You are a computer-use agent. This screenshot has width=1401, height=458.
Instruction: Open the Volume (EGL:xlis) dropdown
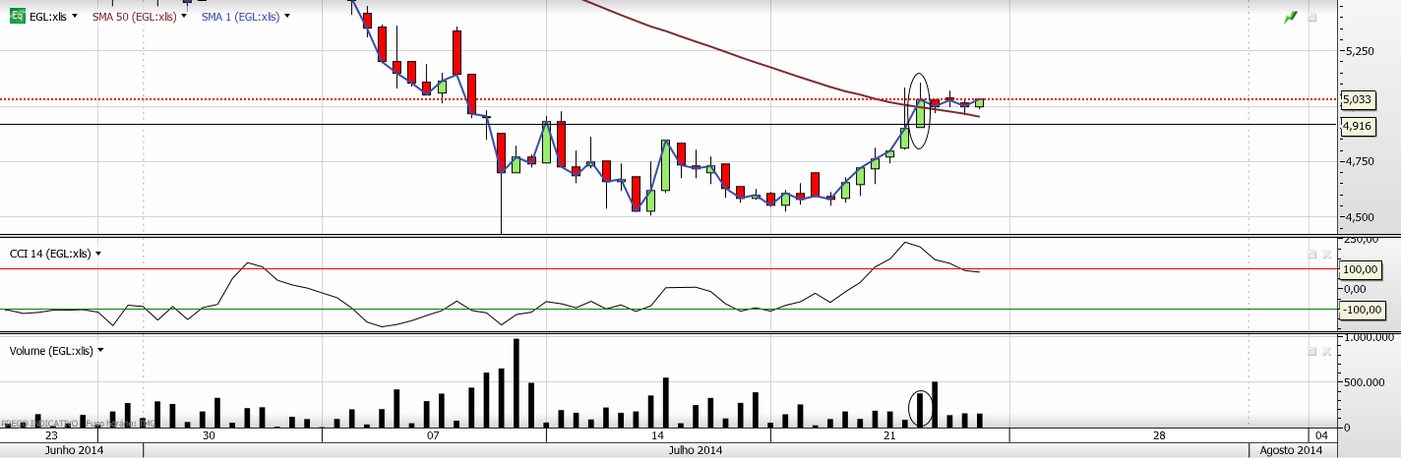point(100,350)
